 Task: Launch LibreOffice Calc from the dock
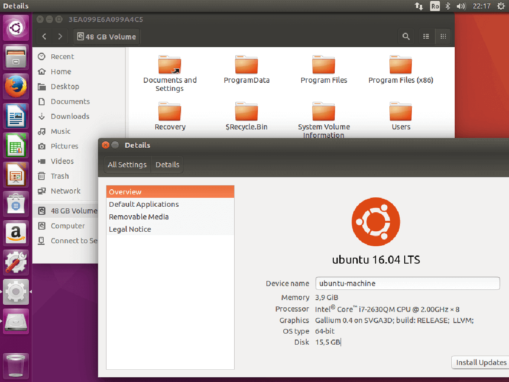click(x=16, y=145)
